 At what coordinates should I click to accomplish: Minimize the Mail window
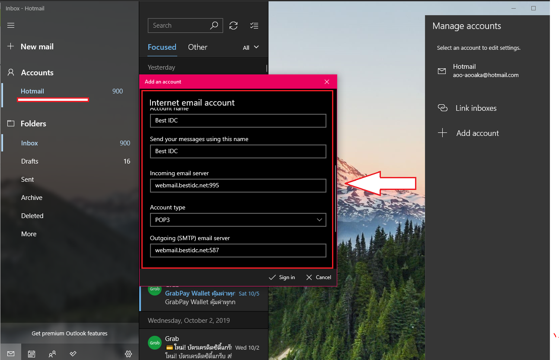[x=514, y=8]
